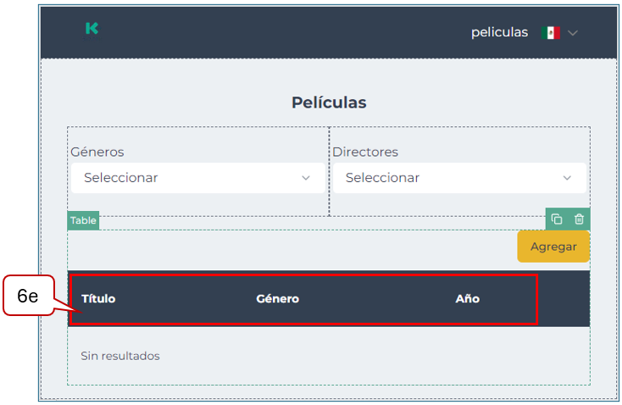Click the Sin resultados empty row
Screen dimensions: 622x405
click(120, 356)
